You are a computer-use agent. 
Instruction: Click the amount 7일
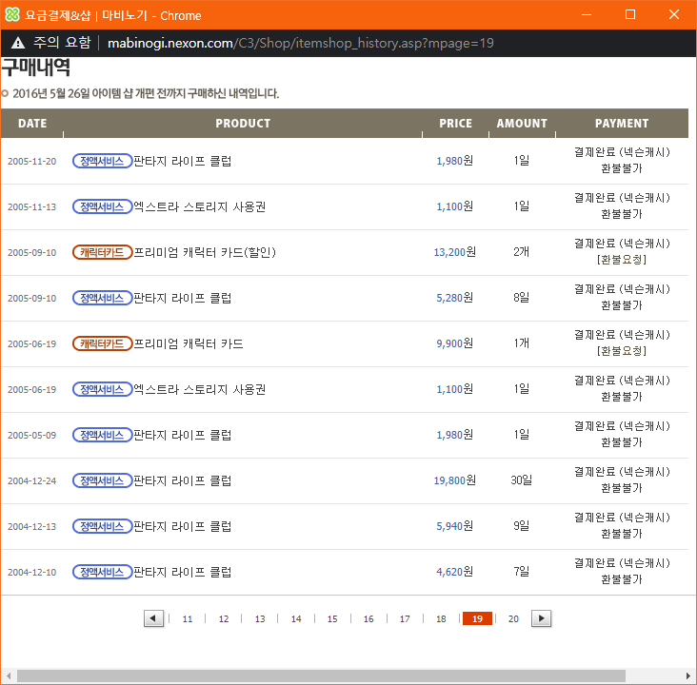pyautogui.click(x=522, y=571)
